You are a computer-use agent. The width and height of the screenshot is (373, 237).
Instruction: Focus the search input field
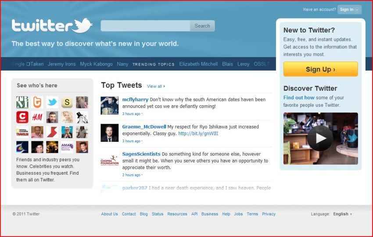click(145, 26)
